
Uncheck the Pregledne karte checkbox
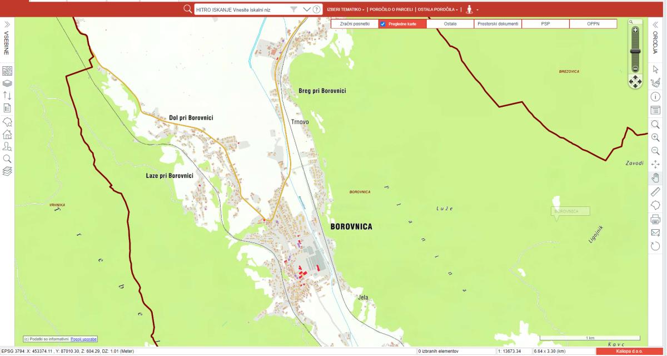pos(383,24)
